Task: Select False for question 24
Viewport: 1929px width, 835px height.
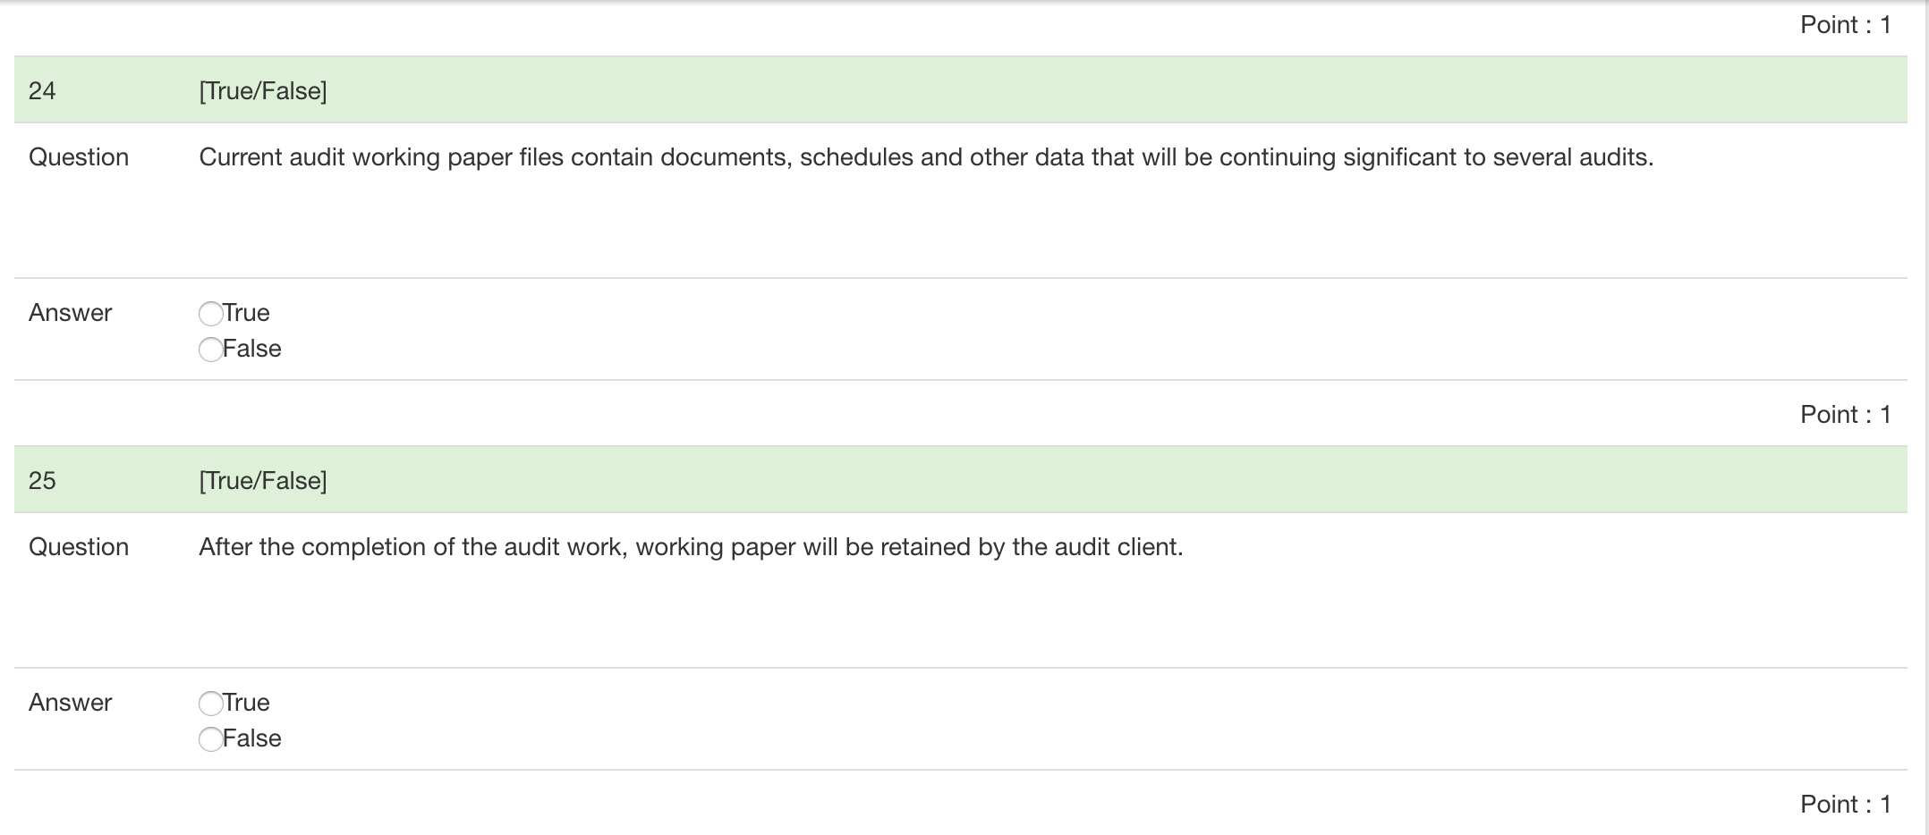Action: (211, 350)
